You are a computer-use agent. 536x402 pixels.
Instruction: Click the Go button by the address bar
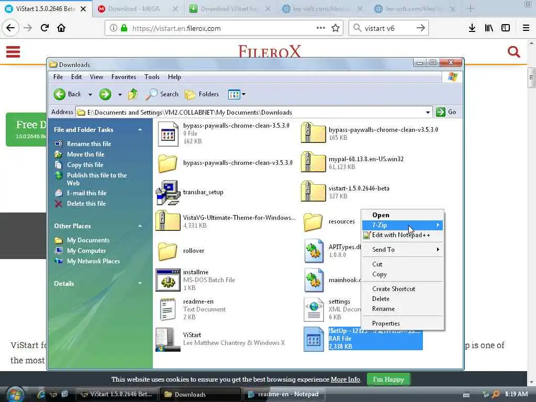[x=446, y=112]
